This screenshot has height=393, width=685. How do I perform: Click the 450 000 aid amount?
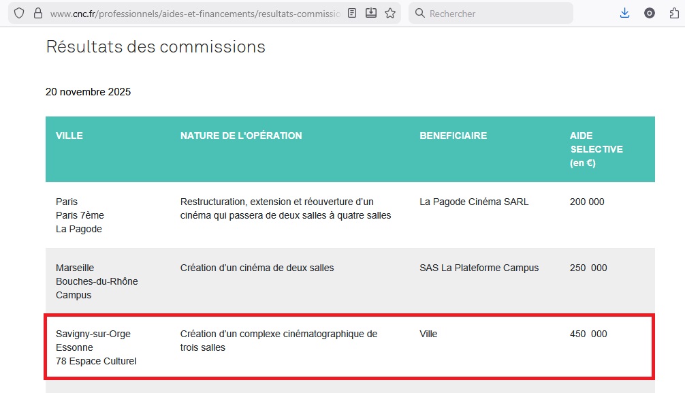pos(588,334)
